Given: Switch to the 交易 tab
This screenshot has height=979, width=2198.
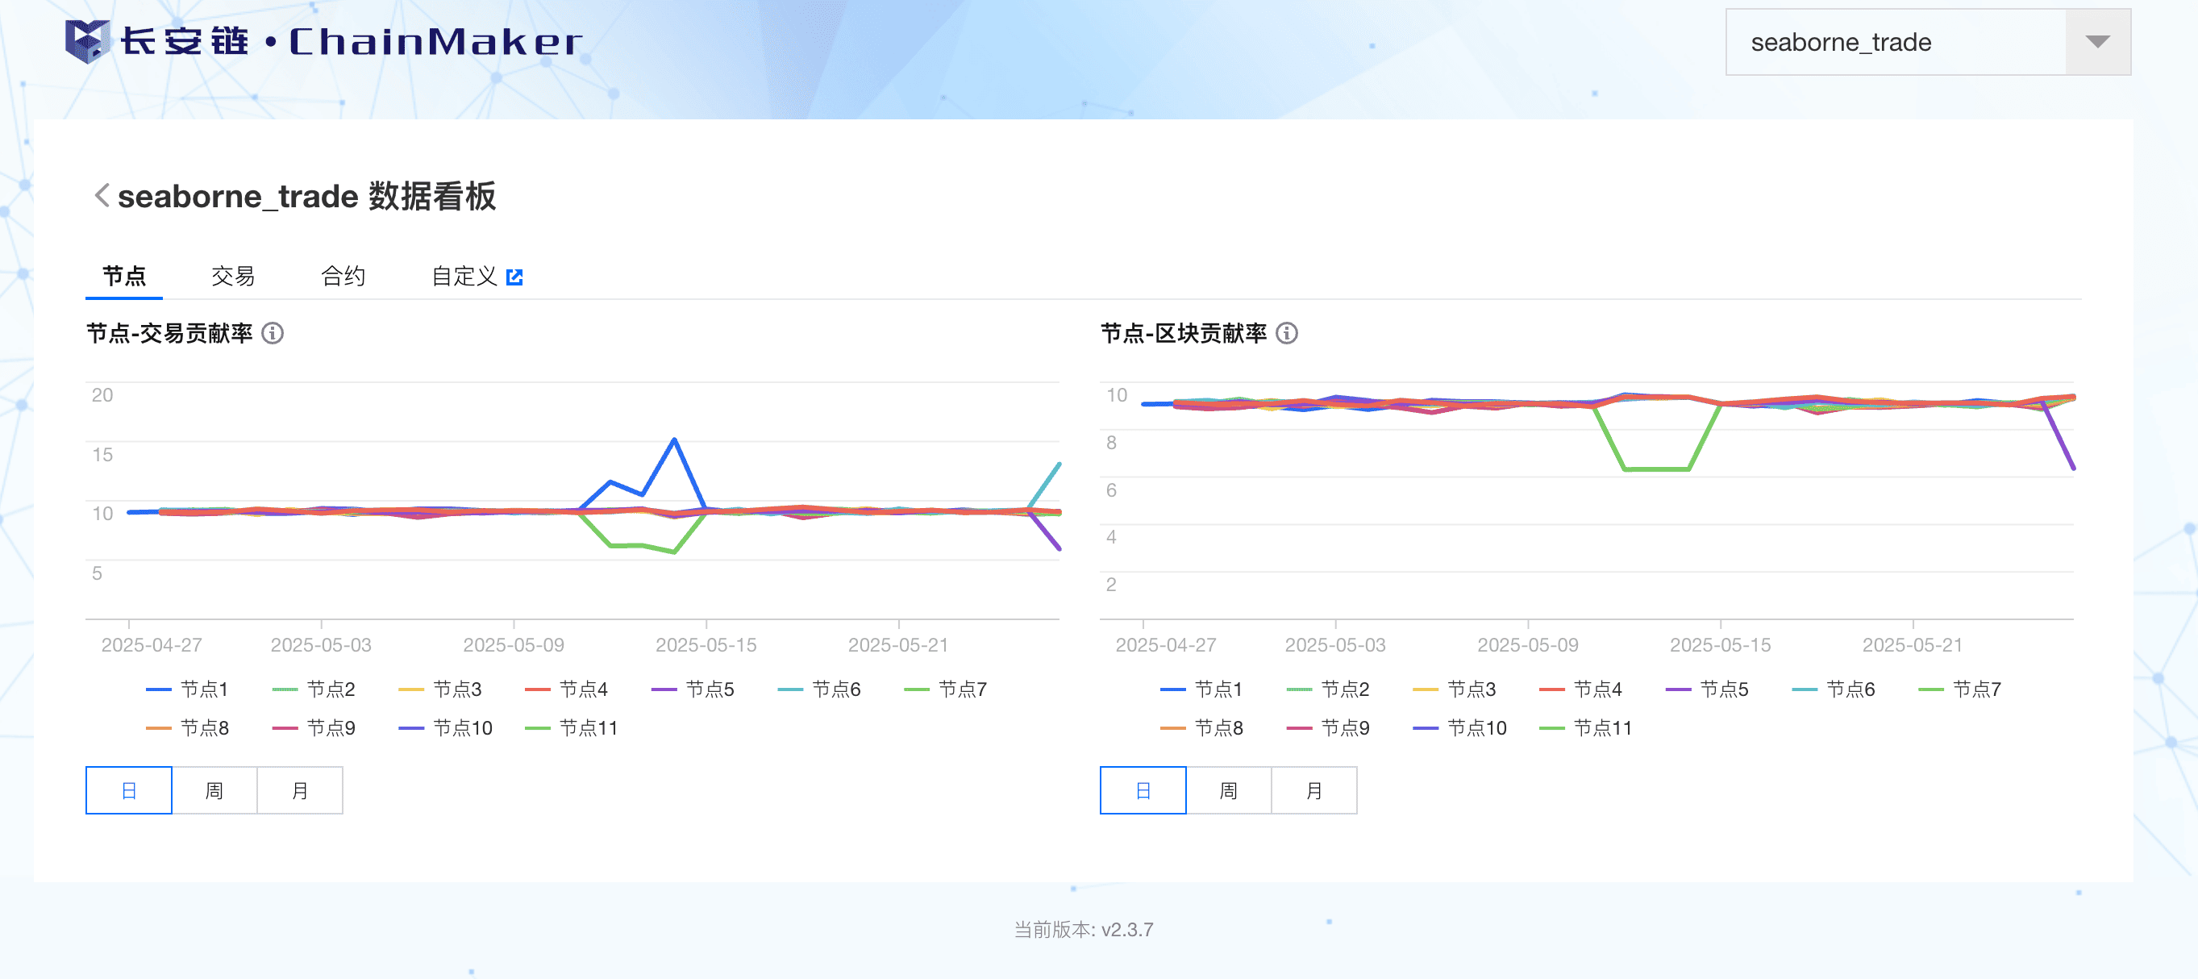Looking at the screenshot, I should click(232, 276).
